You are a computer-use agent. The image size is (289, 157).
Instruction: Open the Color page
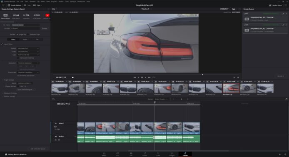158,154
